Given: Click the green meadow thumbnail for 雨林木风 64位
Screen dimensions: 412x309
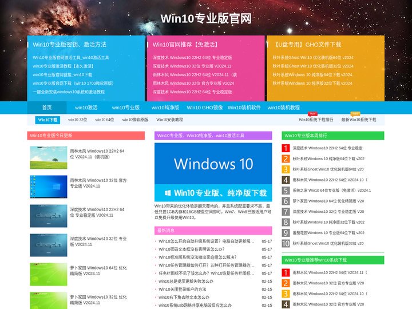Looking at the screenshot, I should (49, 158).
